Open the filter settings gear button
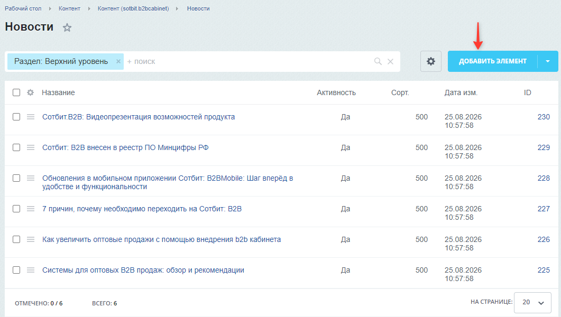Viewport: 561px width, 317px height. pyautogui.click(x=431, y=61)
